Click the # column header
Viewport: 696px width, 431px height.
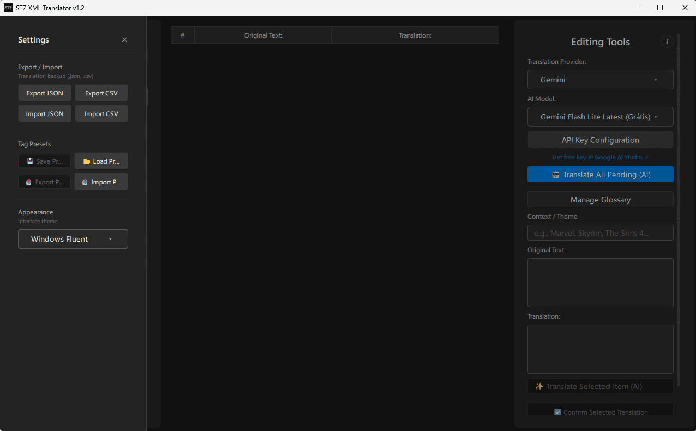(183, 35)
